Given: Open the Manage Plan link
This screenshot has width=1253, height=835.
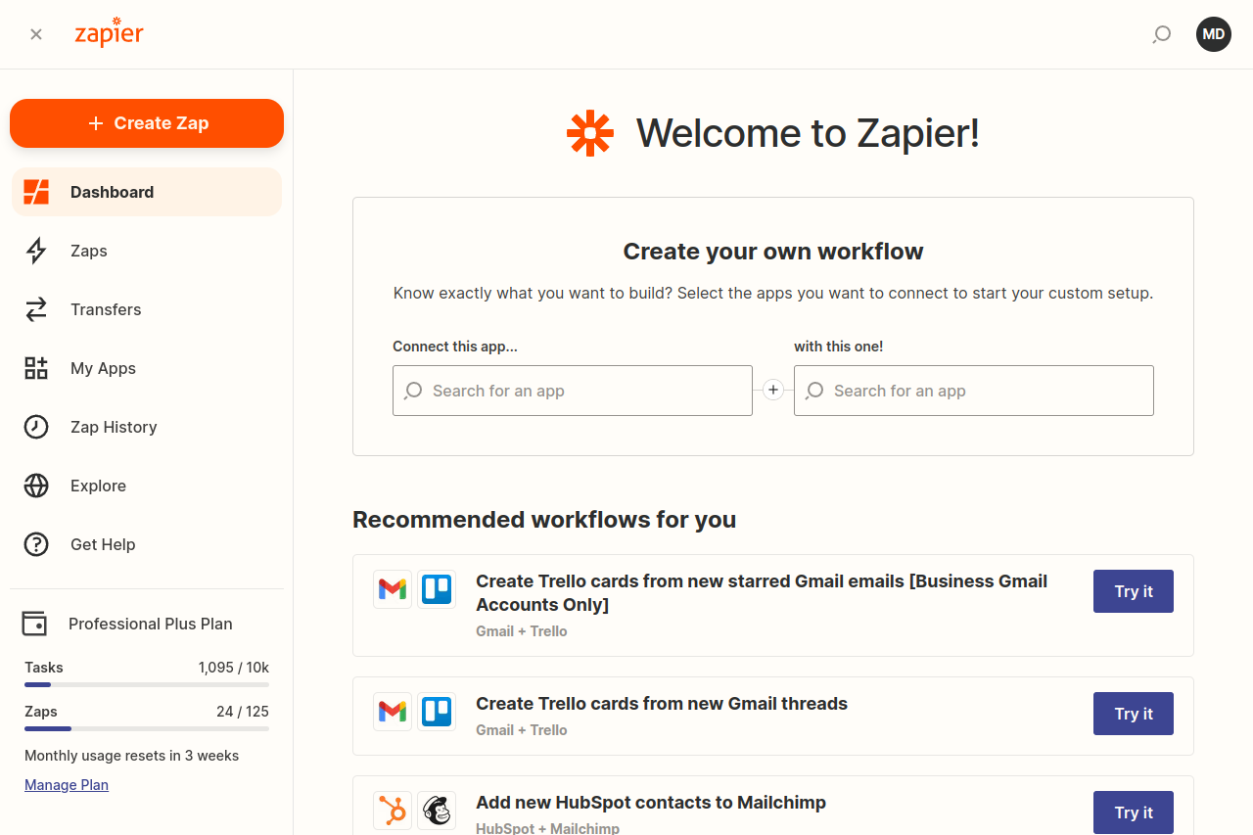Looking at the screenshot, I should coord(67,785).
